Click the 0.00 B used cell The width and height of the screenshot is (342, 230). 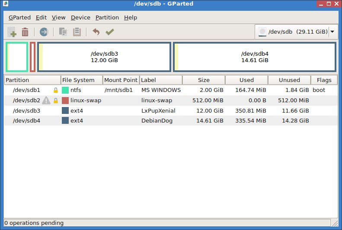pyautogui.click(x=257, y=100)
